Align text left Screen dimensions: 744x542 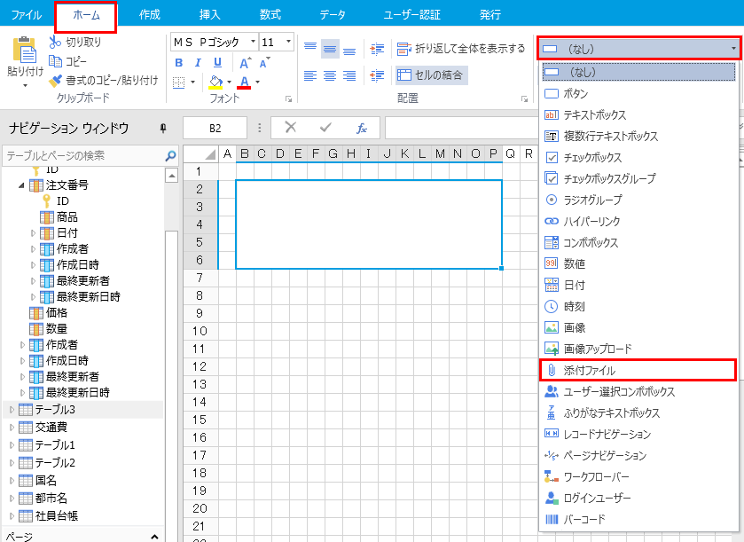(310, 75)
